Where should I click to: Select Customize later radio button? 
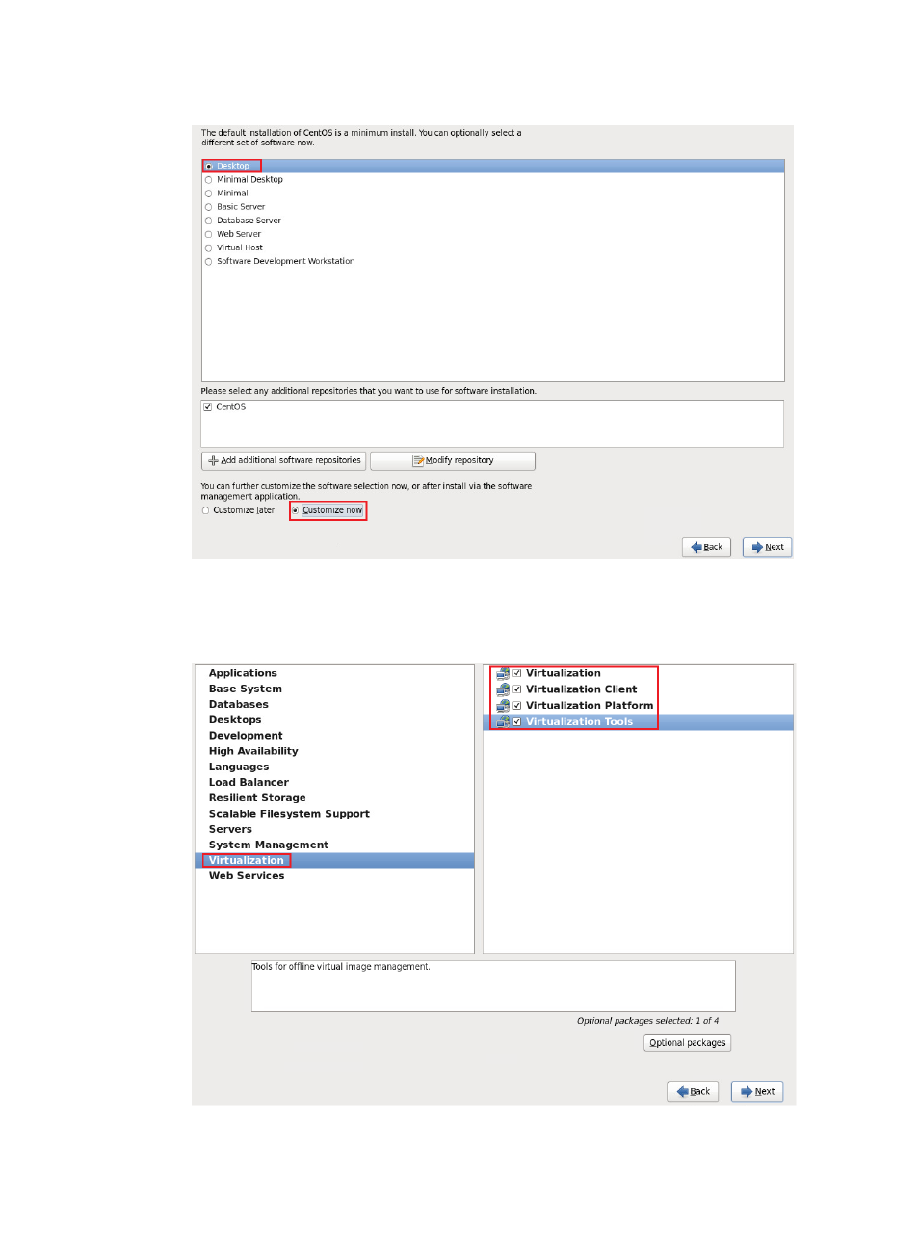coord(205,510)
